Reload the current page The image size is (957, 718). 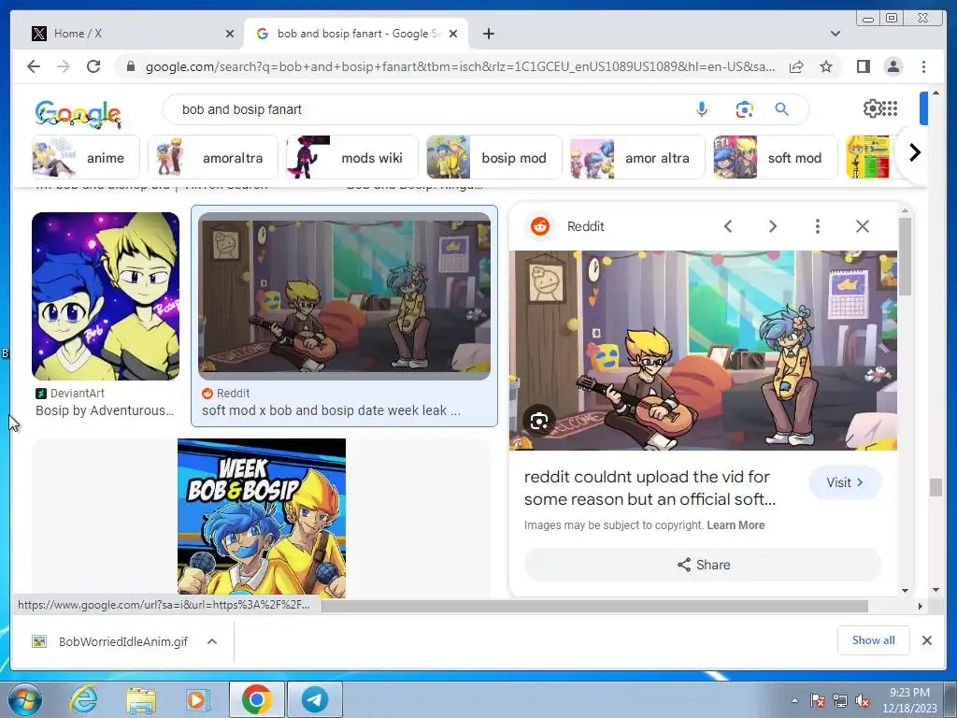[93, 66]
